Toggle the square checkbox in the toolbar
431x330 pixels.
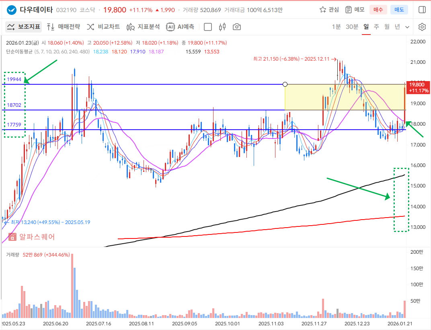pos(208,27)
